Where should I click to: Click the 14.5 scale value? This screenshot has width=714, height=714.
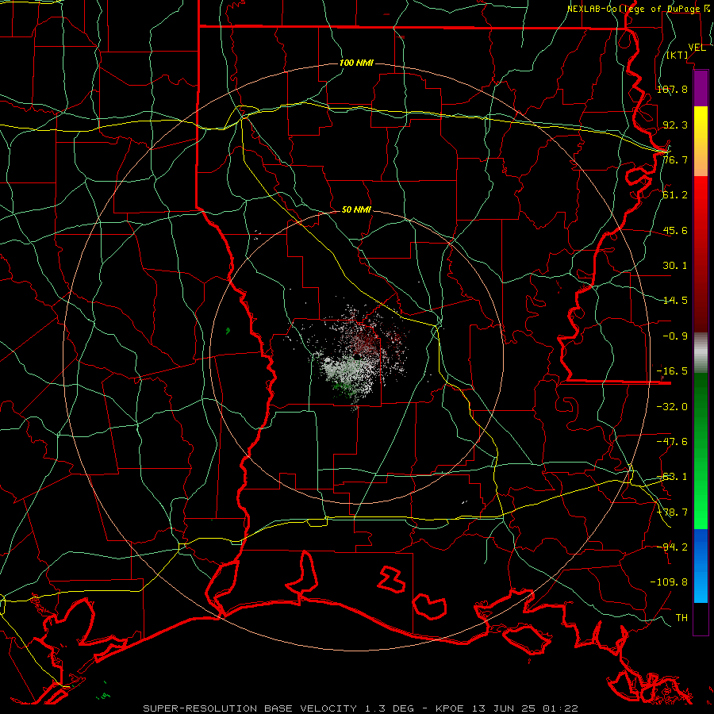[675, 301]
